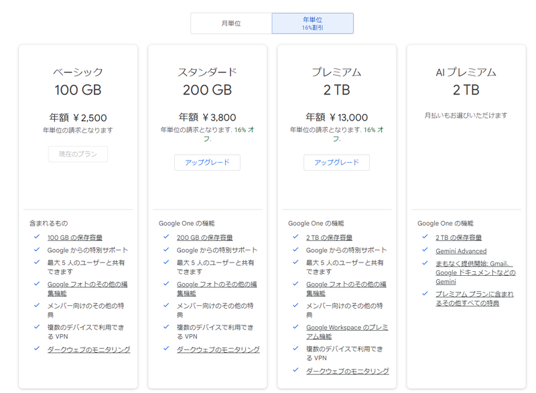The image size is (536, 393).
Task: Click 最大 5 人のユーザーと共有できます in スタンダード card
Action: pos(215,267)
